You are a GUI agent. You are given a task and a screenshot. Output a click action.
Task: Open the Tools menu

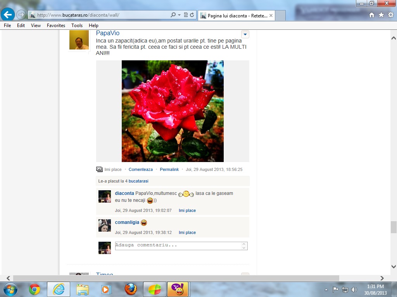[77, 26]
